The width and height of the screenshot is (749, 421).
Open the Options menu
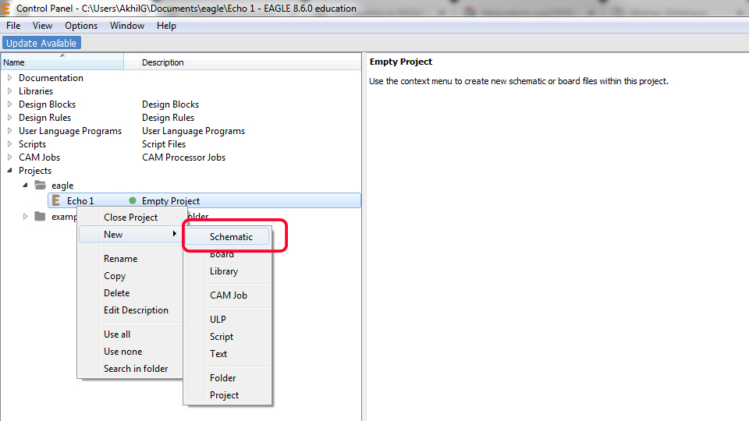coord(81,26)
